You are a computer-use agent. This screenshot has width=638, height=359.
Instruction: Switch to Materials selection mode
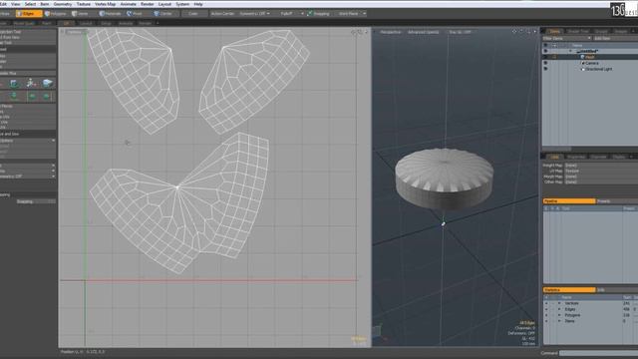tap(111, 13)
